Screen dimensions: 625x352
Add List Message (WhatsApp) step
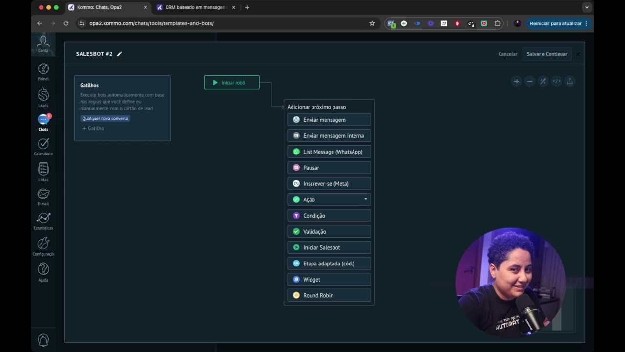click(x=329, y=152)
